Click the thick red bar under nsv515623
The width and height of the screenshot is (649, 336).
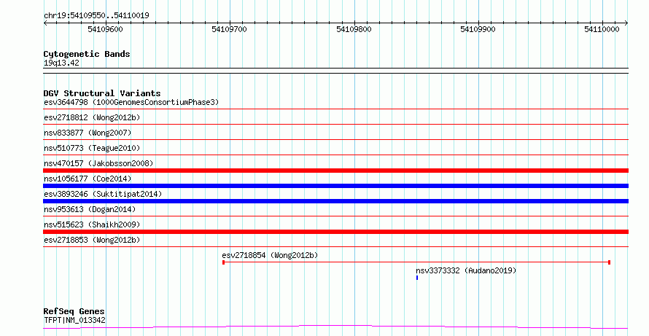click(x=335, y=232)
